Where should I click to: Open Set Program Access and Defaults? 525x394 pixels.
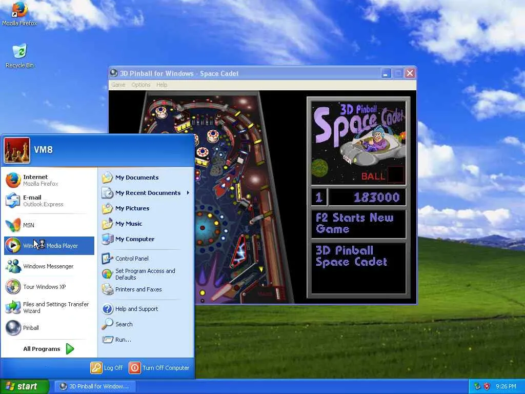[x=146, y=274]
